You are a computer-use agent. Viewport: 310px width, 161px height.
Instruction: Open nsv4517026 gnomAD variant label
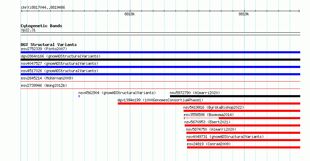click(x=60, y=71)
